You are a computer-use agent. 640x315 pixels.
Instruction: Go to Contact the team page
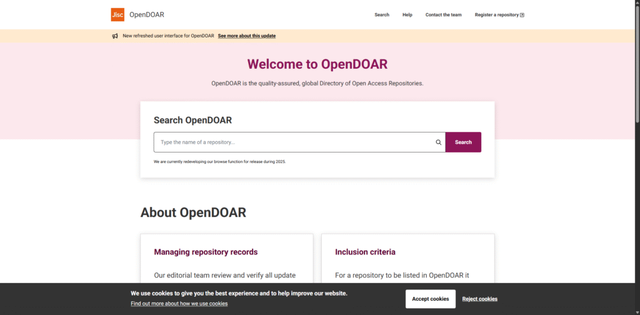(x=443, y=15)
